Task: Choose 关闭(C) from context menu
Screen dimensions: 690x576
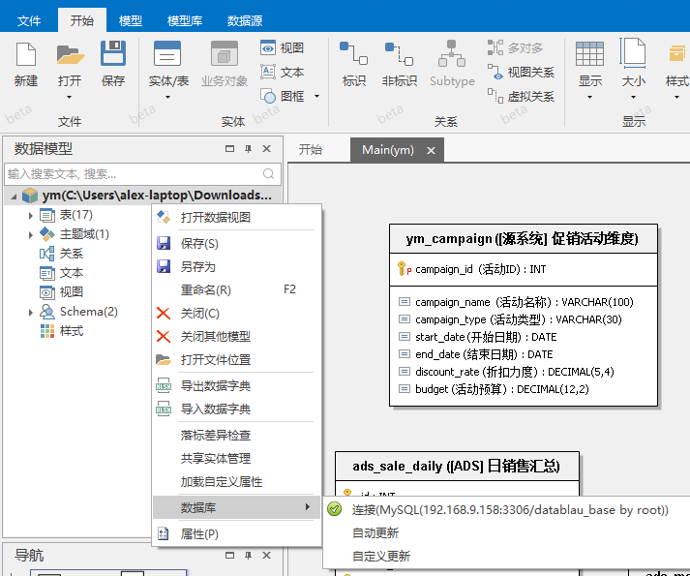Action: [x=237, y=314]
